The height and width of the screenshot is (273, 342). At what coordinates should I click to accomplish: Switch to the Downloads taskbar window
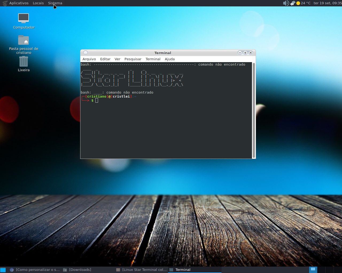tap(88, 270)
